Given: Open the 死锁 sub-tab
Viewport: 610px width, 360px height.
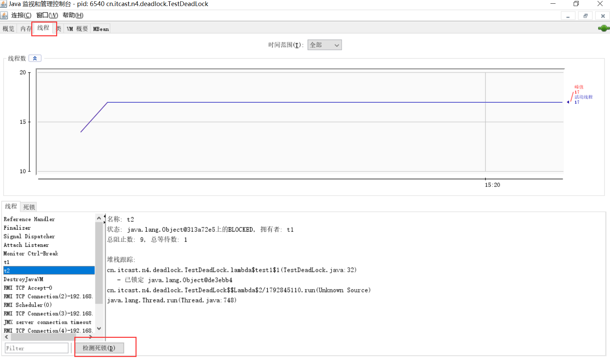Looking at the screenshot, I should point(29,207).
